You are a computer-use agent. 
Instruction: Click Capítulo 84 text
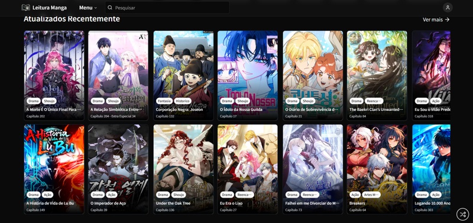358,116
